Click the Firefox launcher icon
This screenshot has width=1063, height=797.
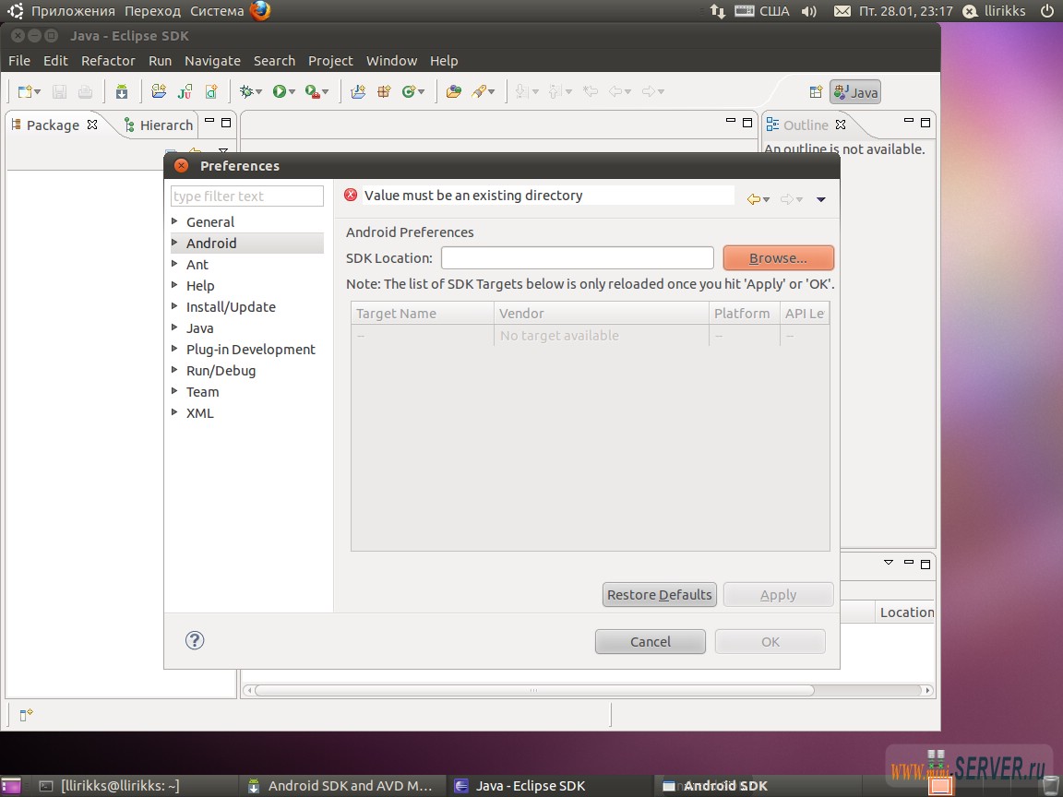click(259, 11)
